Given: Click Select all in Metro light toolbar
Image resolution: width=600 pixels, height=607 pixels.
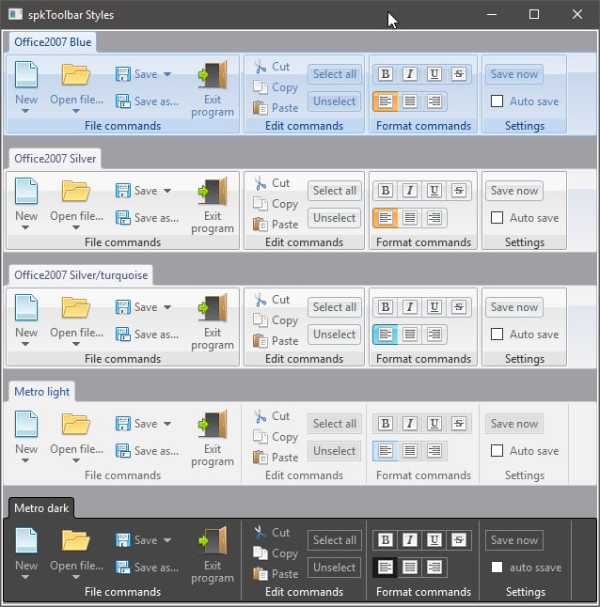Looking at the screenshot, I should [x=335, y=424].
